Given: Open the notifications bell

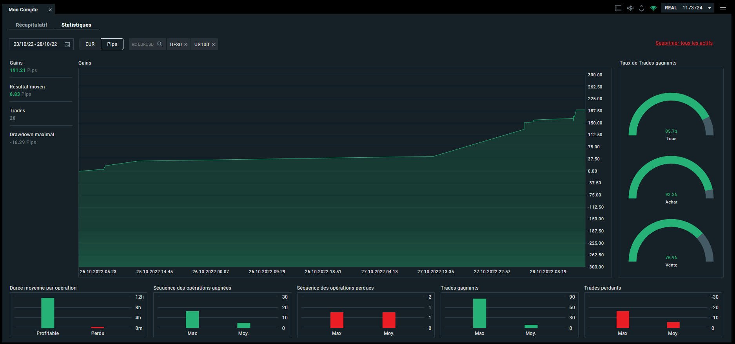Looking at the screenshot, I should (642, 8).
